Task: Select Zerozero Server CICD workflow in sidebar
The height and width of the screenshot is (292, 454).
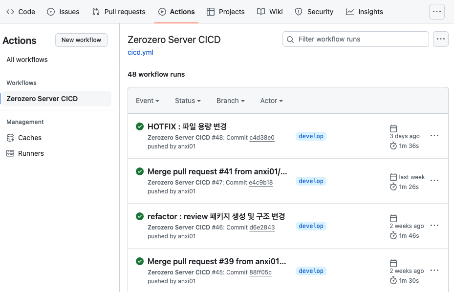Action: click(57, 99)
